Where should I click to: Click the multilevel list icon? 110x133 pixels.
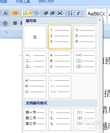pyautogui.click(x=36, y=13)
